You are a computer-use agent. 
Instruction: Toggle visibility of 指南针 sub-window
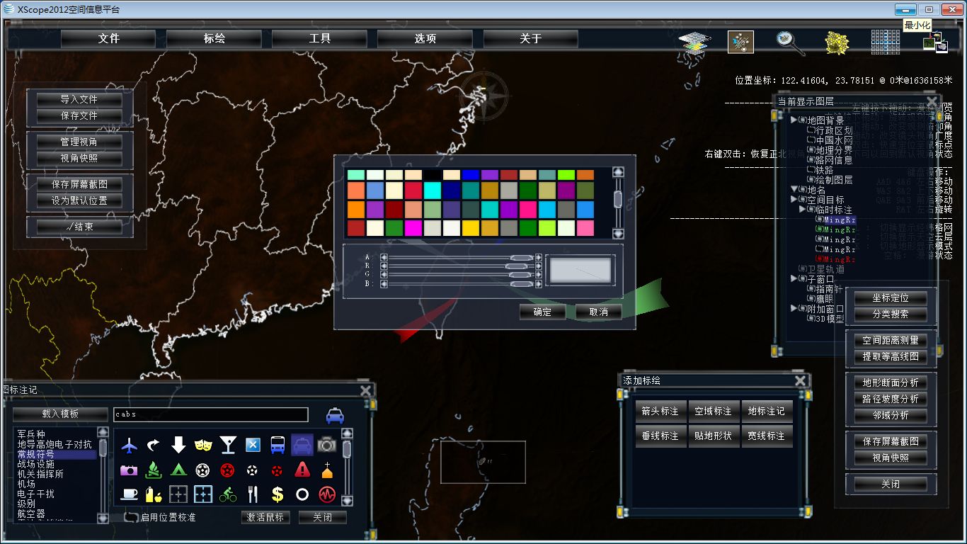coord(811,289)
